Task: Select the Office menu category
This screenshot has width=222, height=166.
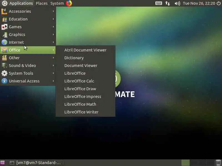Action: coord(28,50)
